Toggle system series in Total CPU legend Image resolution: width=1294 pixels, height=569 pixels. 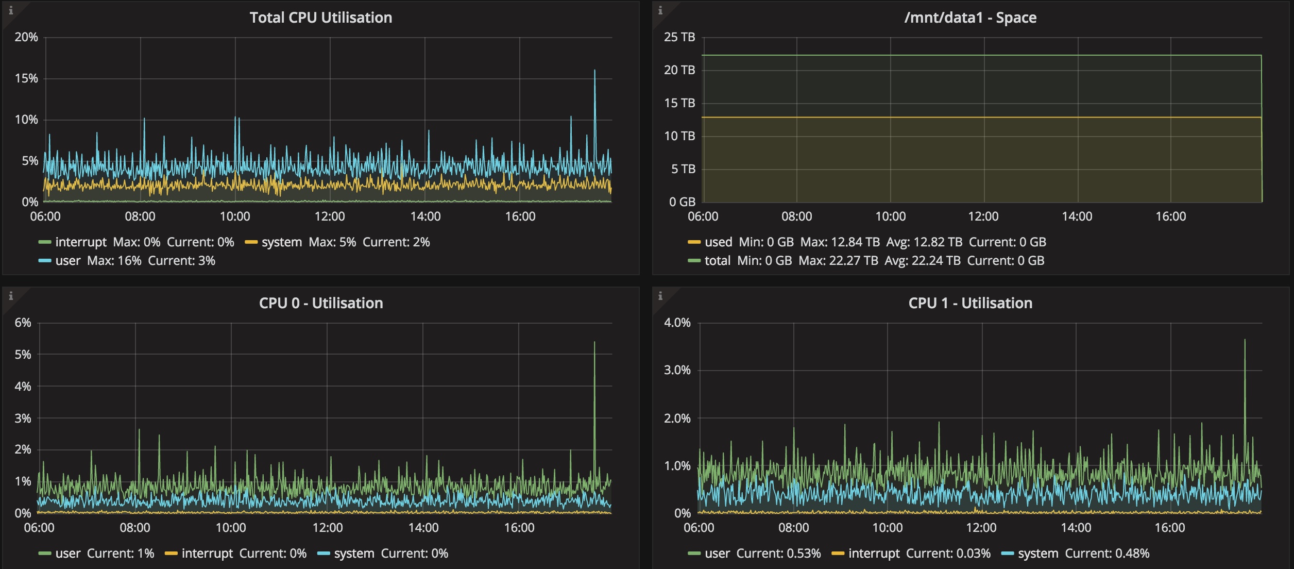(x=281, y=242)
